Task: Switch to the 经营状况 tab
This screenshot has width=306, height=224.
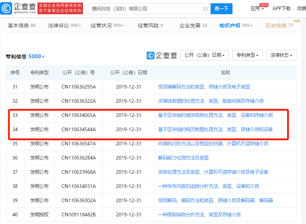Action: 107,25
